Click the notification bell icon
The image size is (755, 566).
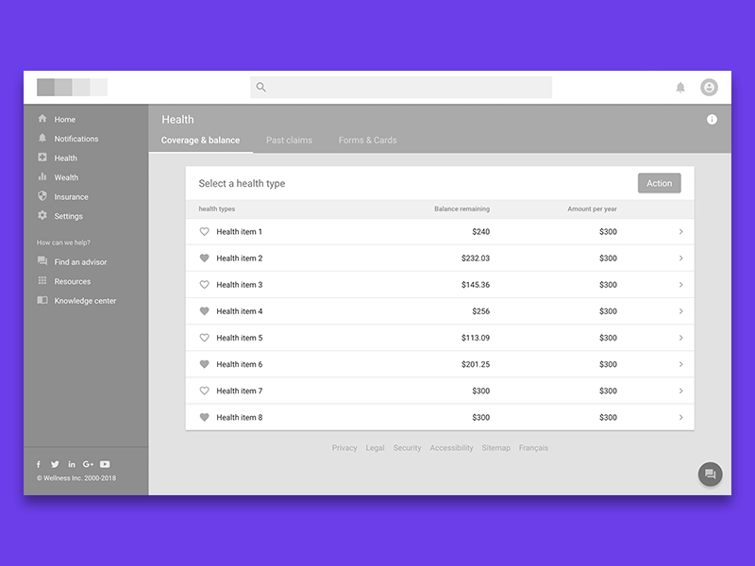(x=680, y=87)
